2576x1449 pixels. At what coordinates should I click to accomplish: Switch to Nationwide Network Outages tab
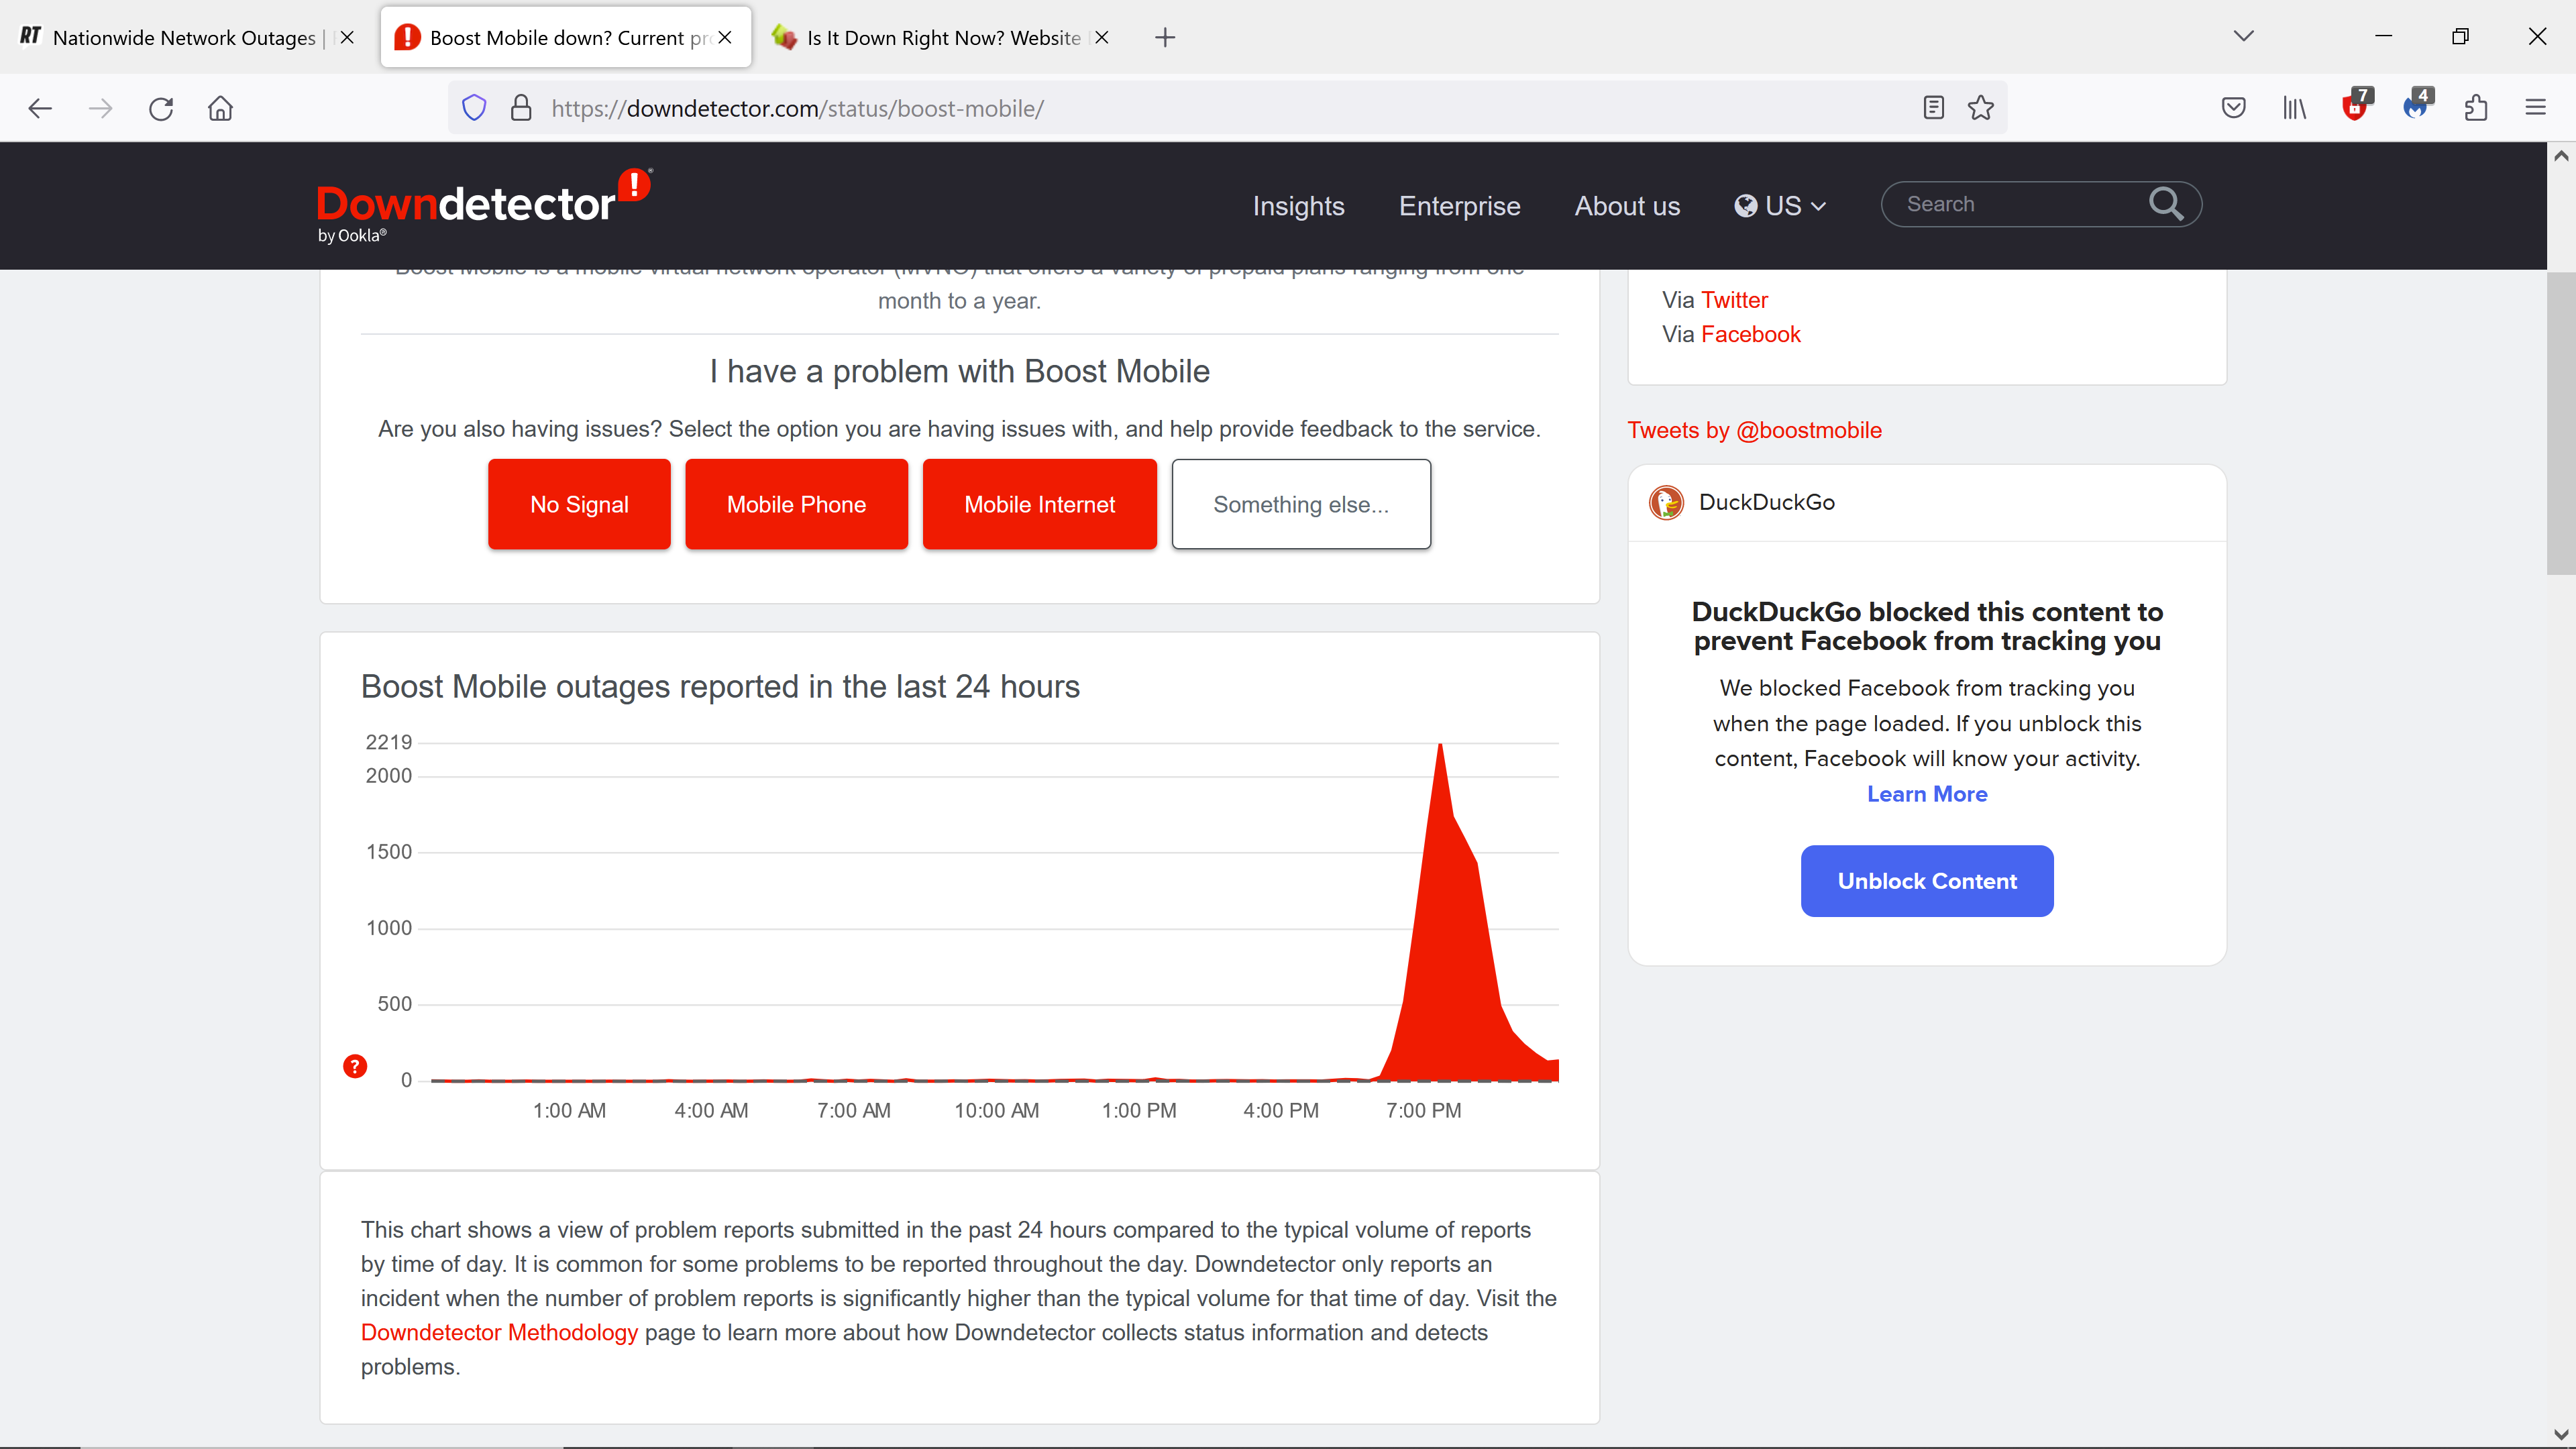(184, 38)
